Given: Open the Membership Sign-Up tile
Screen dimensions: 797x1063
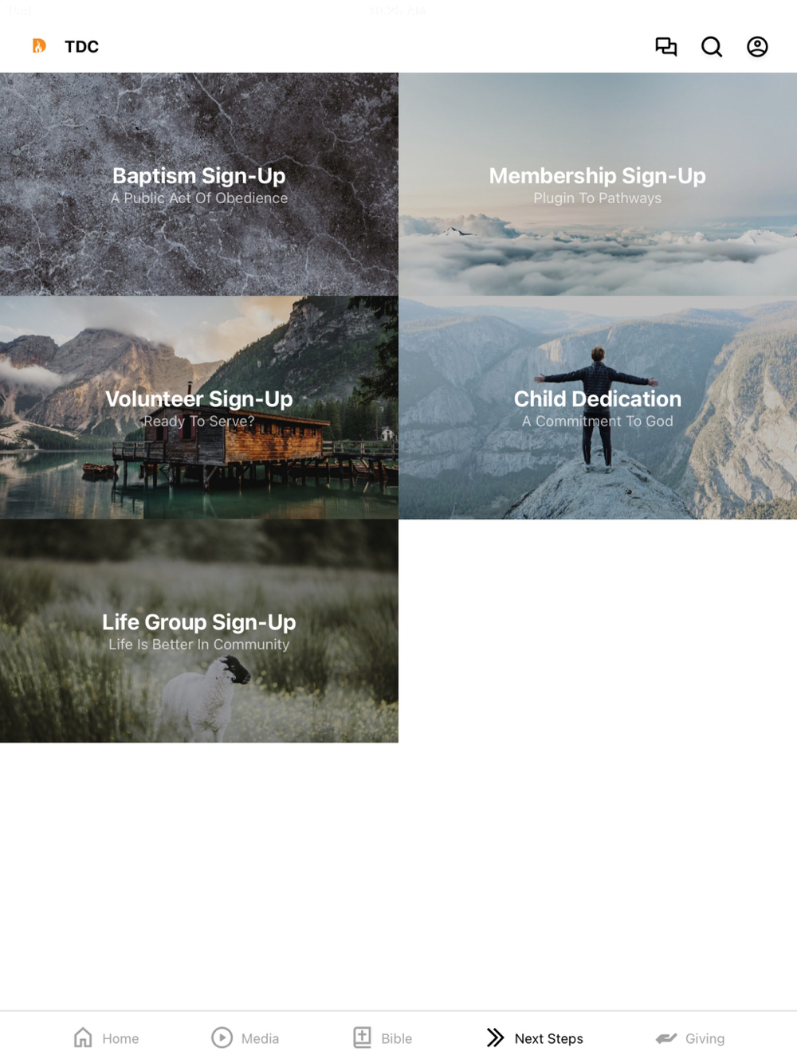Looking at the screenshot, I should (x=598, y=184).
